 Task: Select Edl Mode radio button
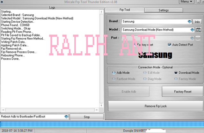[x=145, y=73]
